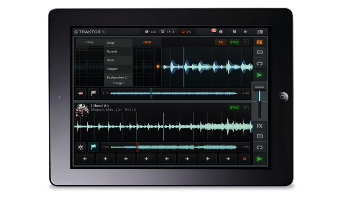Add a hot cue in the second plus slot
342x203 pixels.
tap(105, 159)
